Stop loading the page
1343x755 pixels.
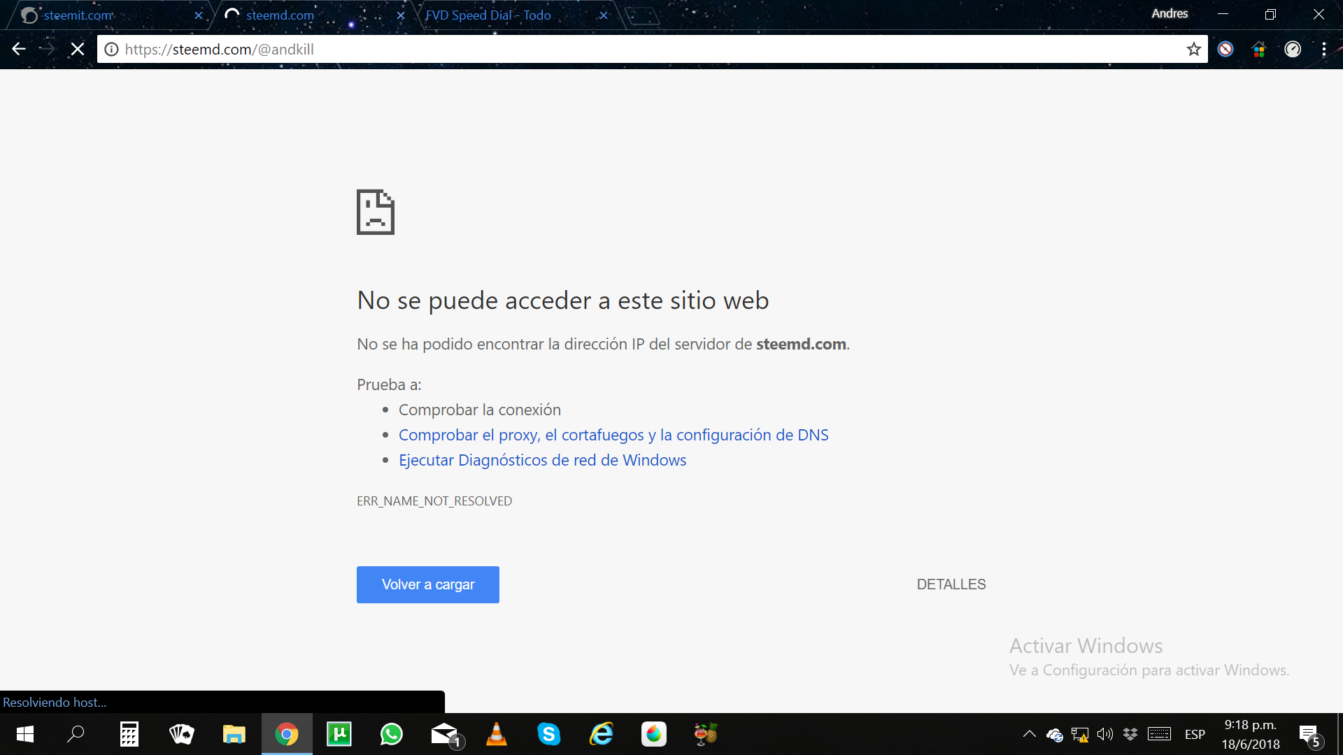[x=78, y=50]
